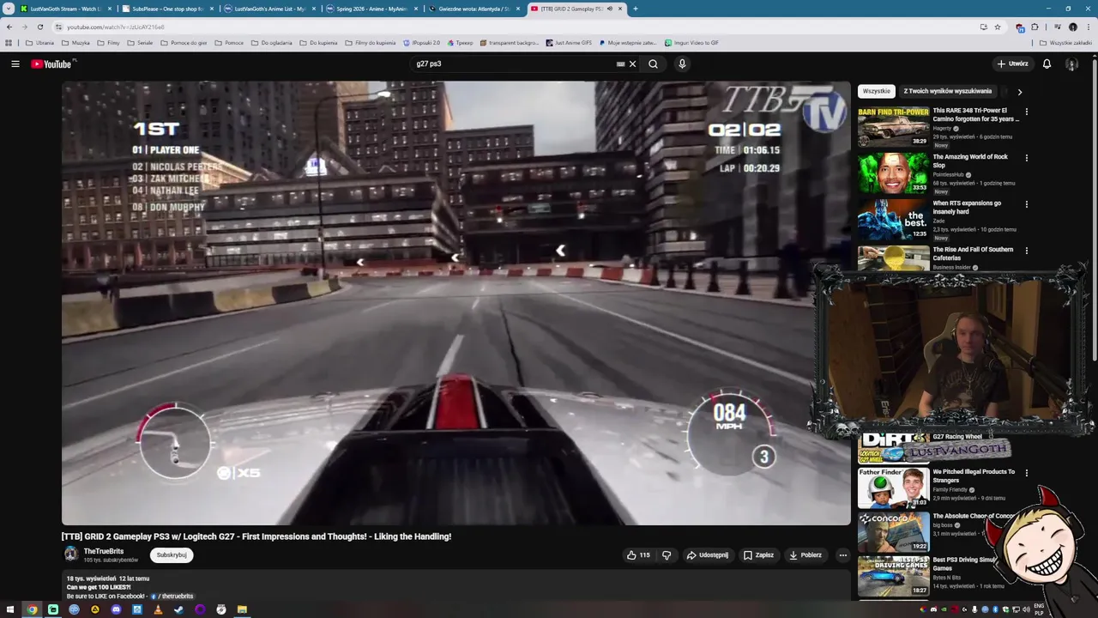Play or pause the GRID 2 video player

click(x=455, y=303)
